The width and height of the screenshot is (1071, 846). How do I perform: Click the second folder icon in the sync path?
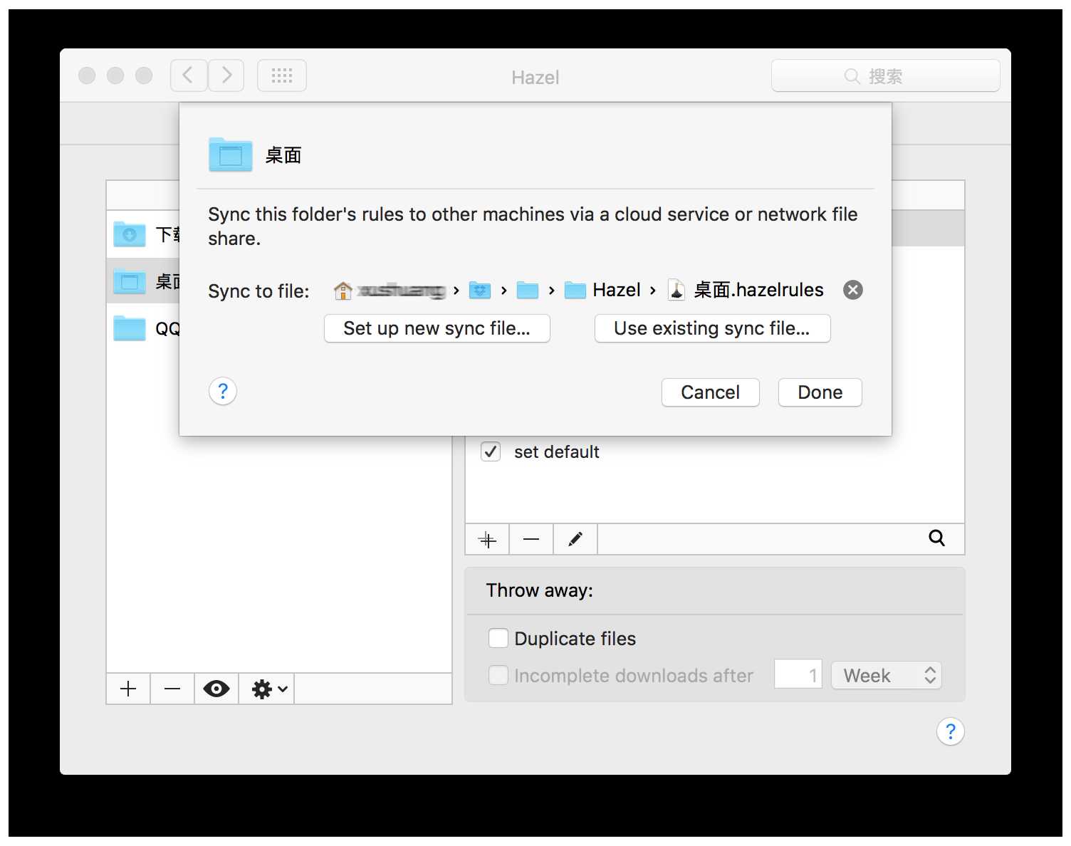[528, 291]
